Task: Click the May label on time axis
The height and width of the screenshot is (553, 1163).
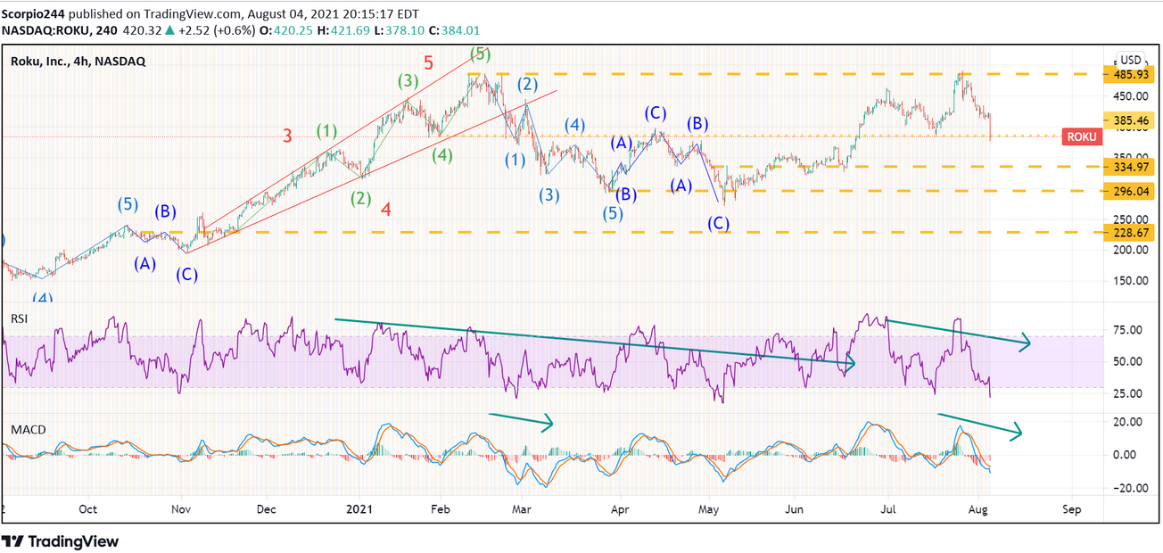Action: pos(709,509)
